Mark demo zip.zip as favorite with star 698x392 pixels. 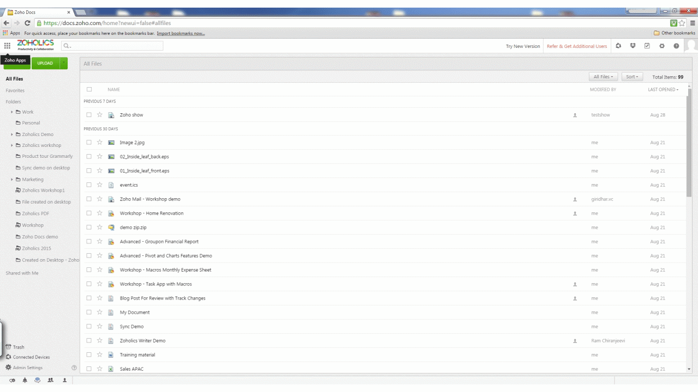pos(100,227)
